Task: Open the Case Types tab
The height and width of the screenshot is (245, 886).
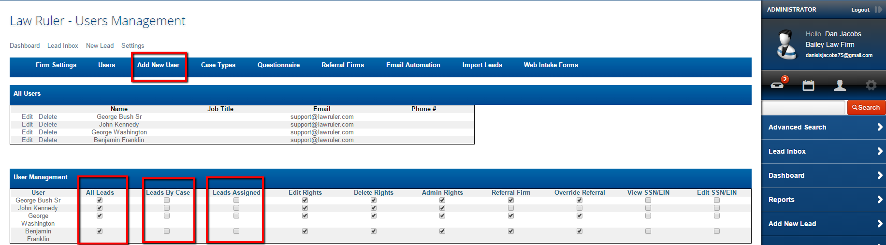Action: [218, 65]
